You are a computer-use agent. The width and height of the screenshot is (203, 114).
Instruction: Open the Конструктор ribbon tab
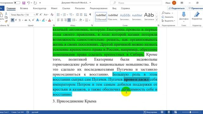pos(39,8)
